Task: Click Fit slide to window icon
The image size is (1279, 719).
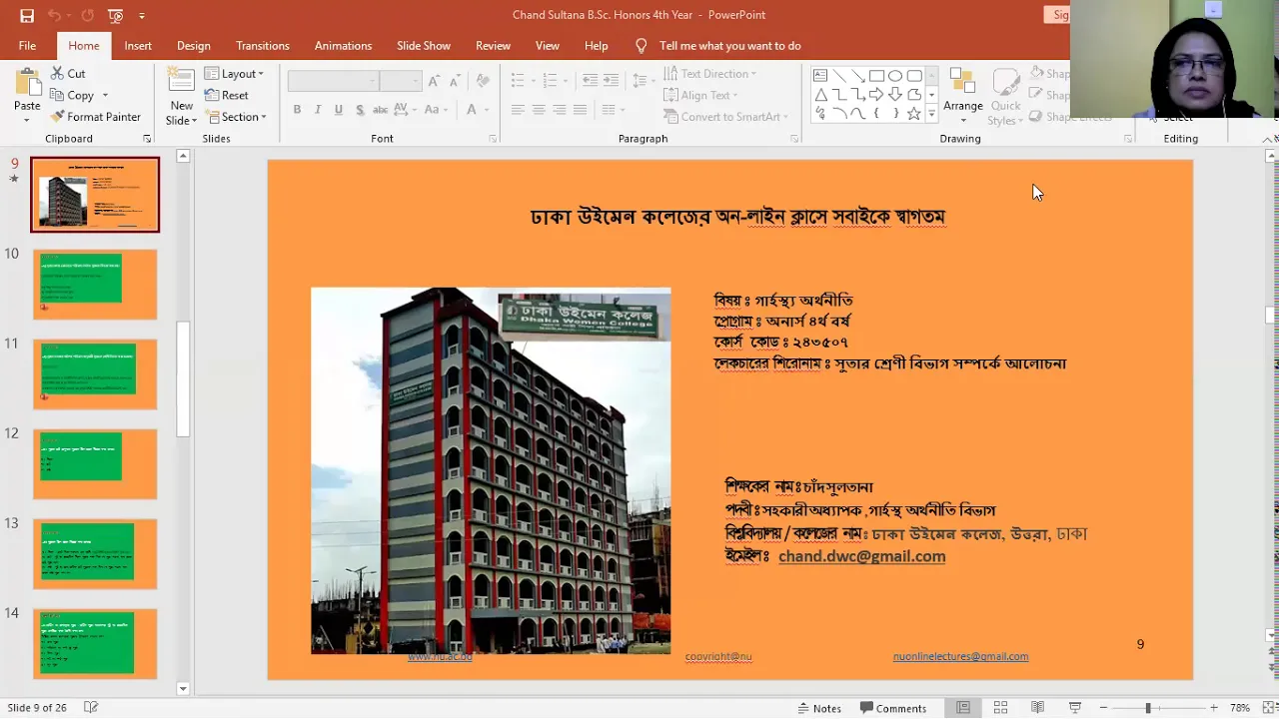Action: [x=1267, y=708]
